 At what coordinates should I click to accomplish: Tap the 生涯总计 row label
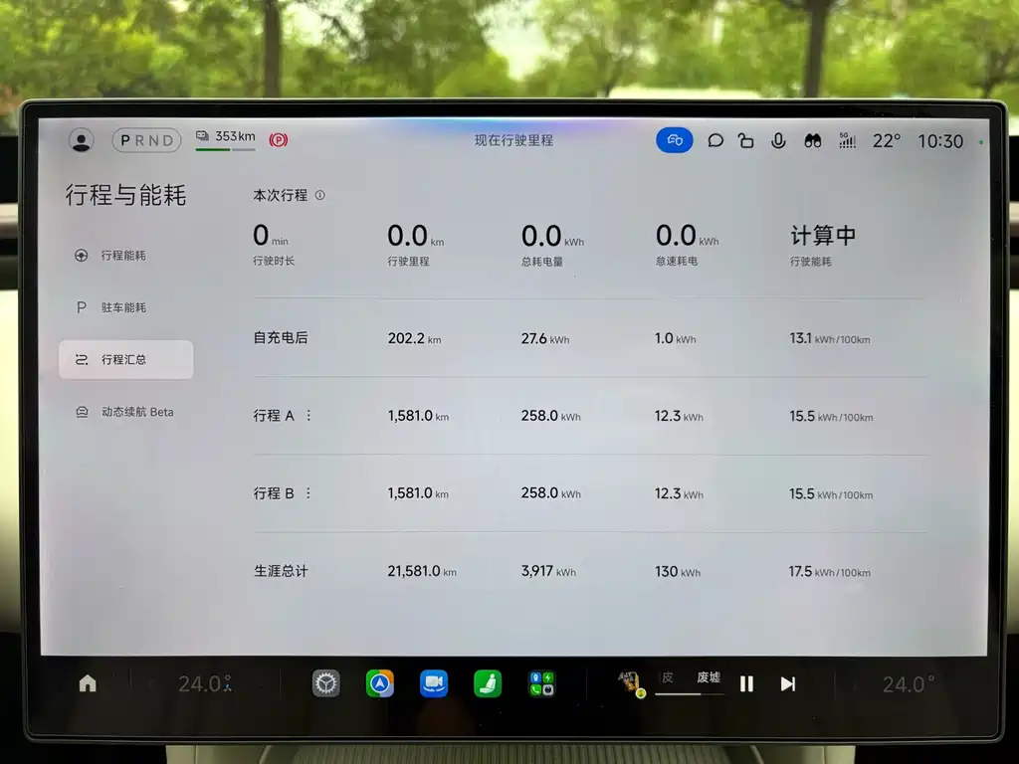280,571
